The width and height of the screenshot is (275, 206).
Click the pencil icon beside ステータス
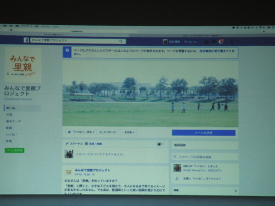click(67, 144)
